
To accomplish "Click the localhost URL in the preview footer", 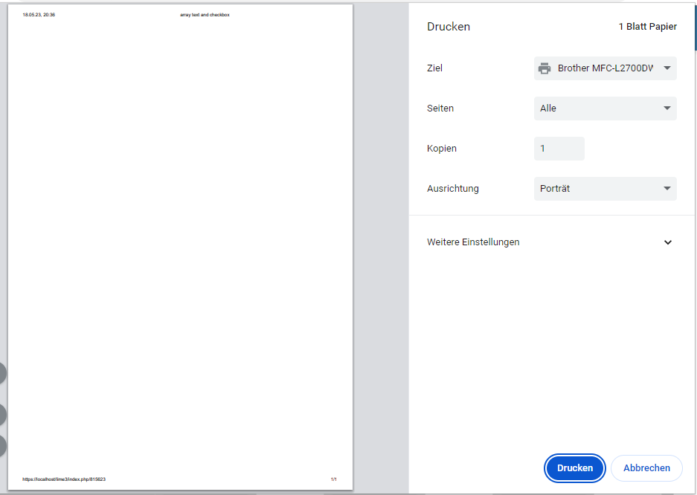I will click(x=64, y=479).
